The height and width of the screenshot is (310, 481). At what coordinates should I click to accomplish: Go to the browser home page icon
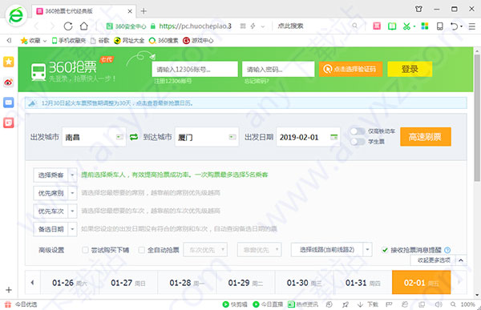click(x=83, y=26)
